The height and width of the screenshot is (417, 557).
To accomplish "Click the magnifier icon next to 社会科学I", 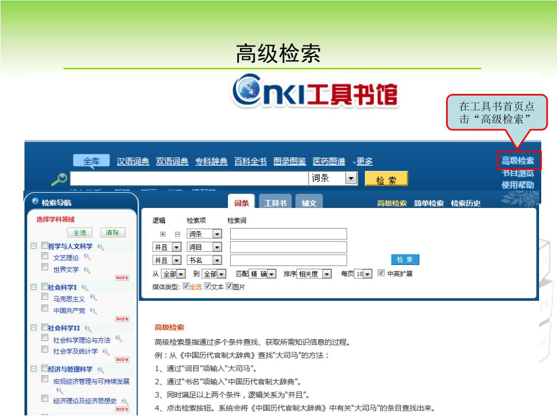I will 85,288.
